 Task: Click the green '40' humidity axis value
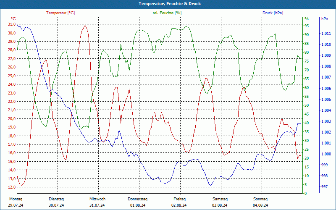(307, 123)
